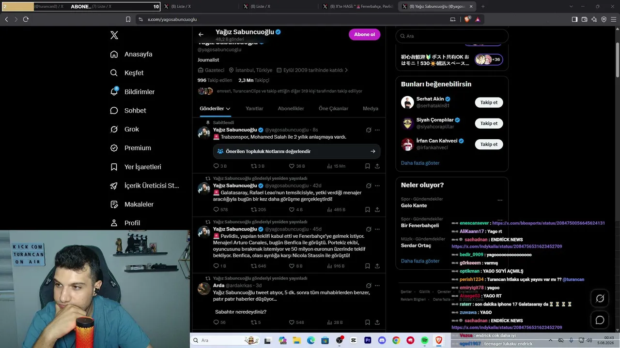Open Keşfet search icon in sidebar
Image resolution: width=620 pixels, height=348 pixels.
pyautogui.click(x=114, y=73)
